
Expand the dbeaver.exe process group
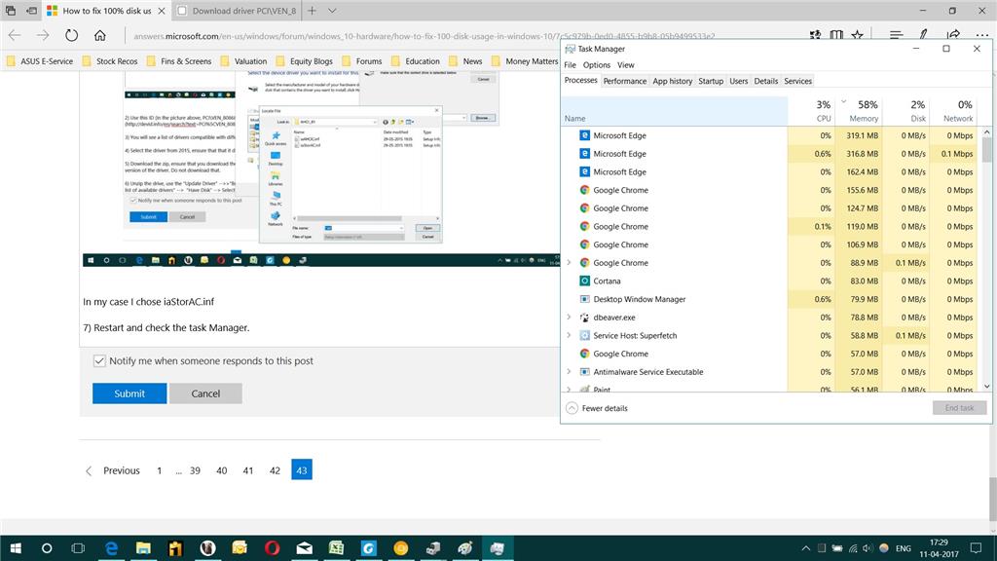point(569,317)
